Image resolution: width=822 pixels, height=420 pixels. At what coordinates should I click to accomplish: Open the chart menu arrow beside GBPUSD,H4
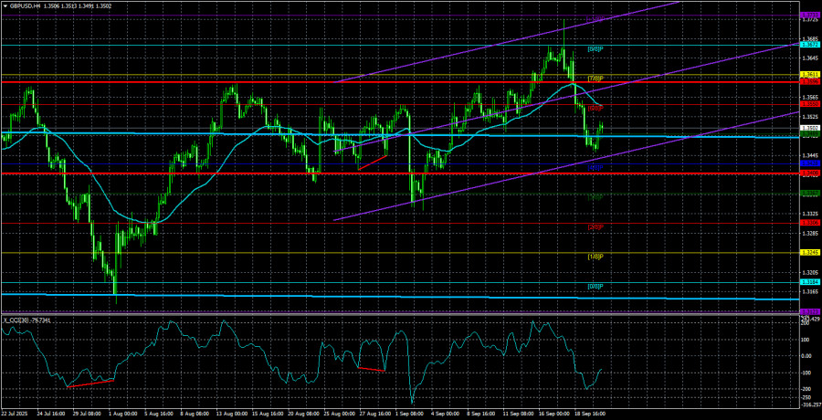(5, 4)
